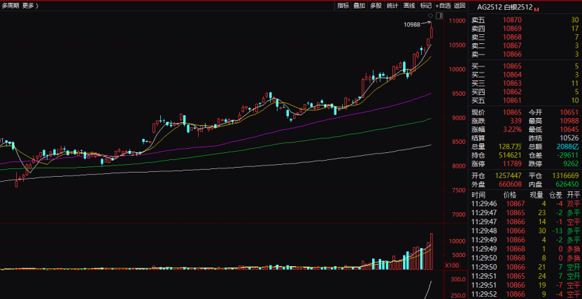Click the 卖四 price 10869
Image resolution: width=582 pixels, height=299 pixels.
(512, 29)
